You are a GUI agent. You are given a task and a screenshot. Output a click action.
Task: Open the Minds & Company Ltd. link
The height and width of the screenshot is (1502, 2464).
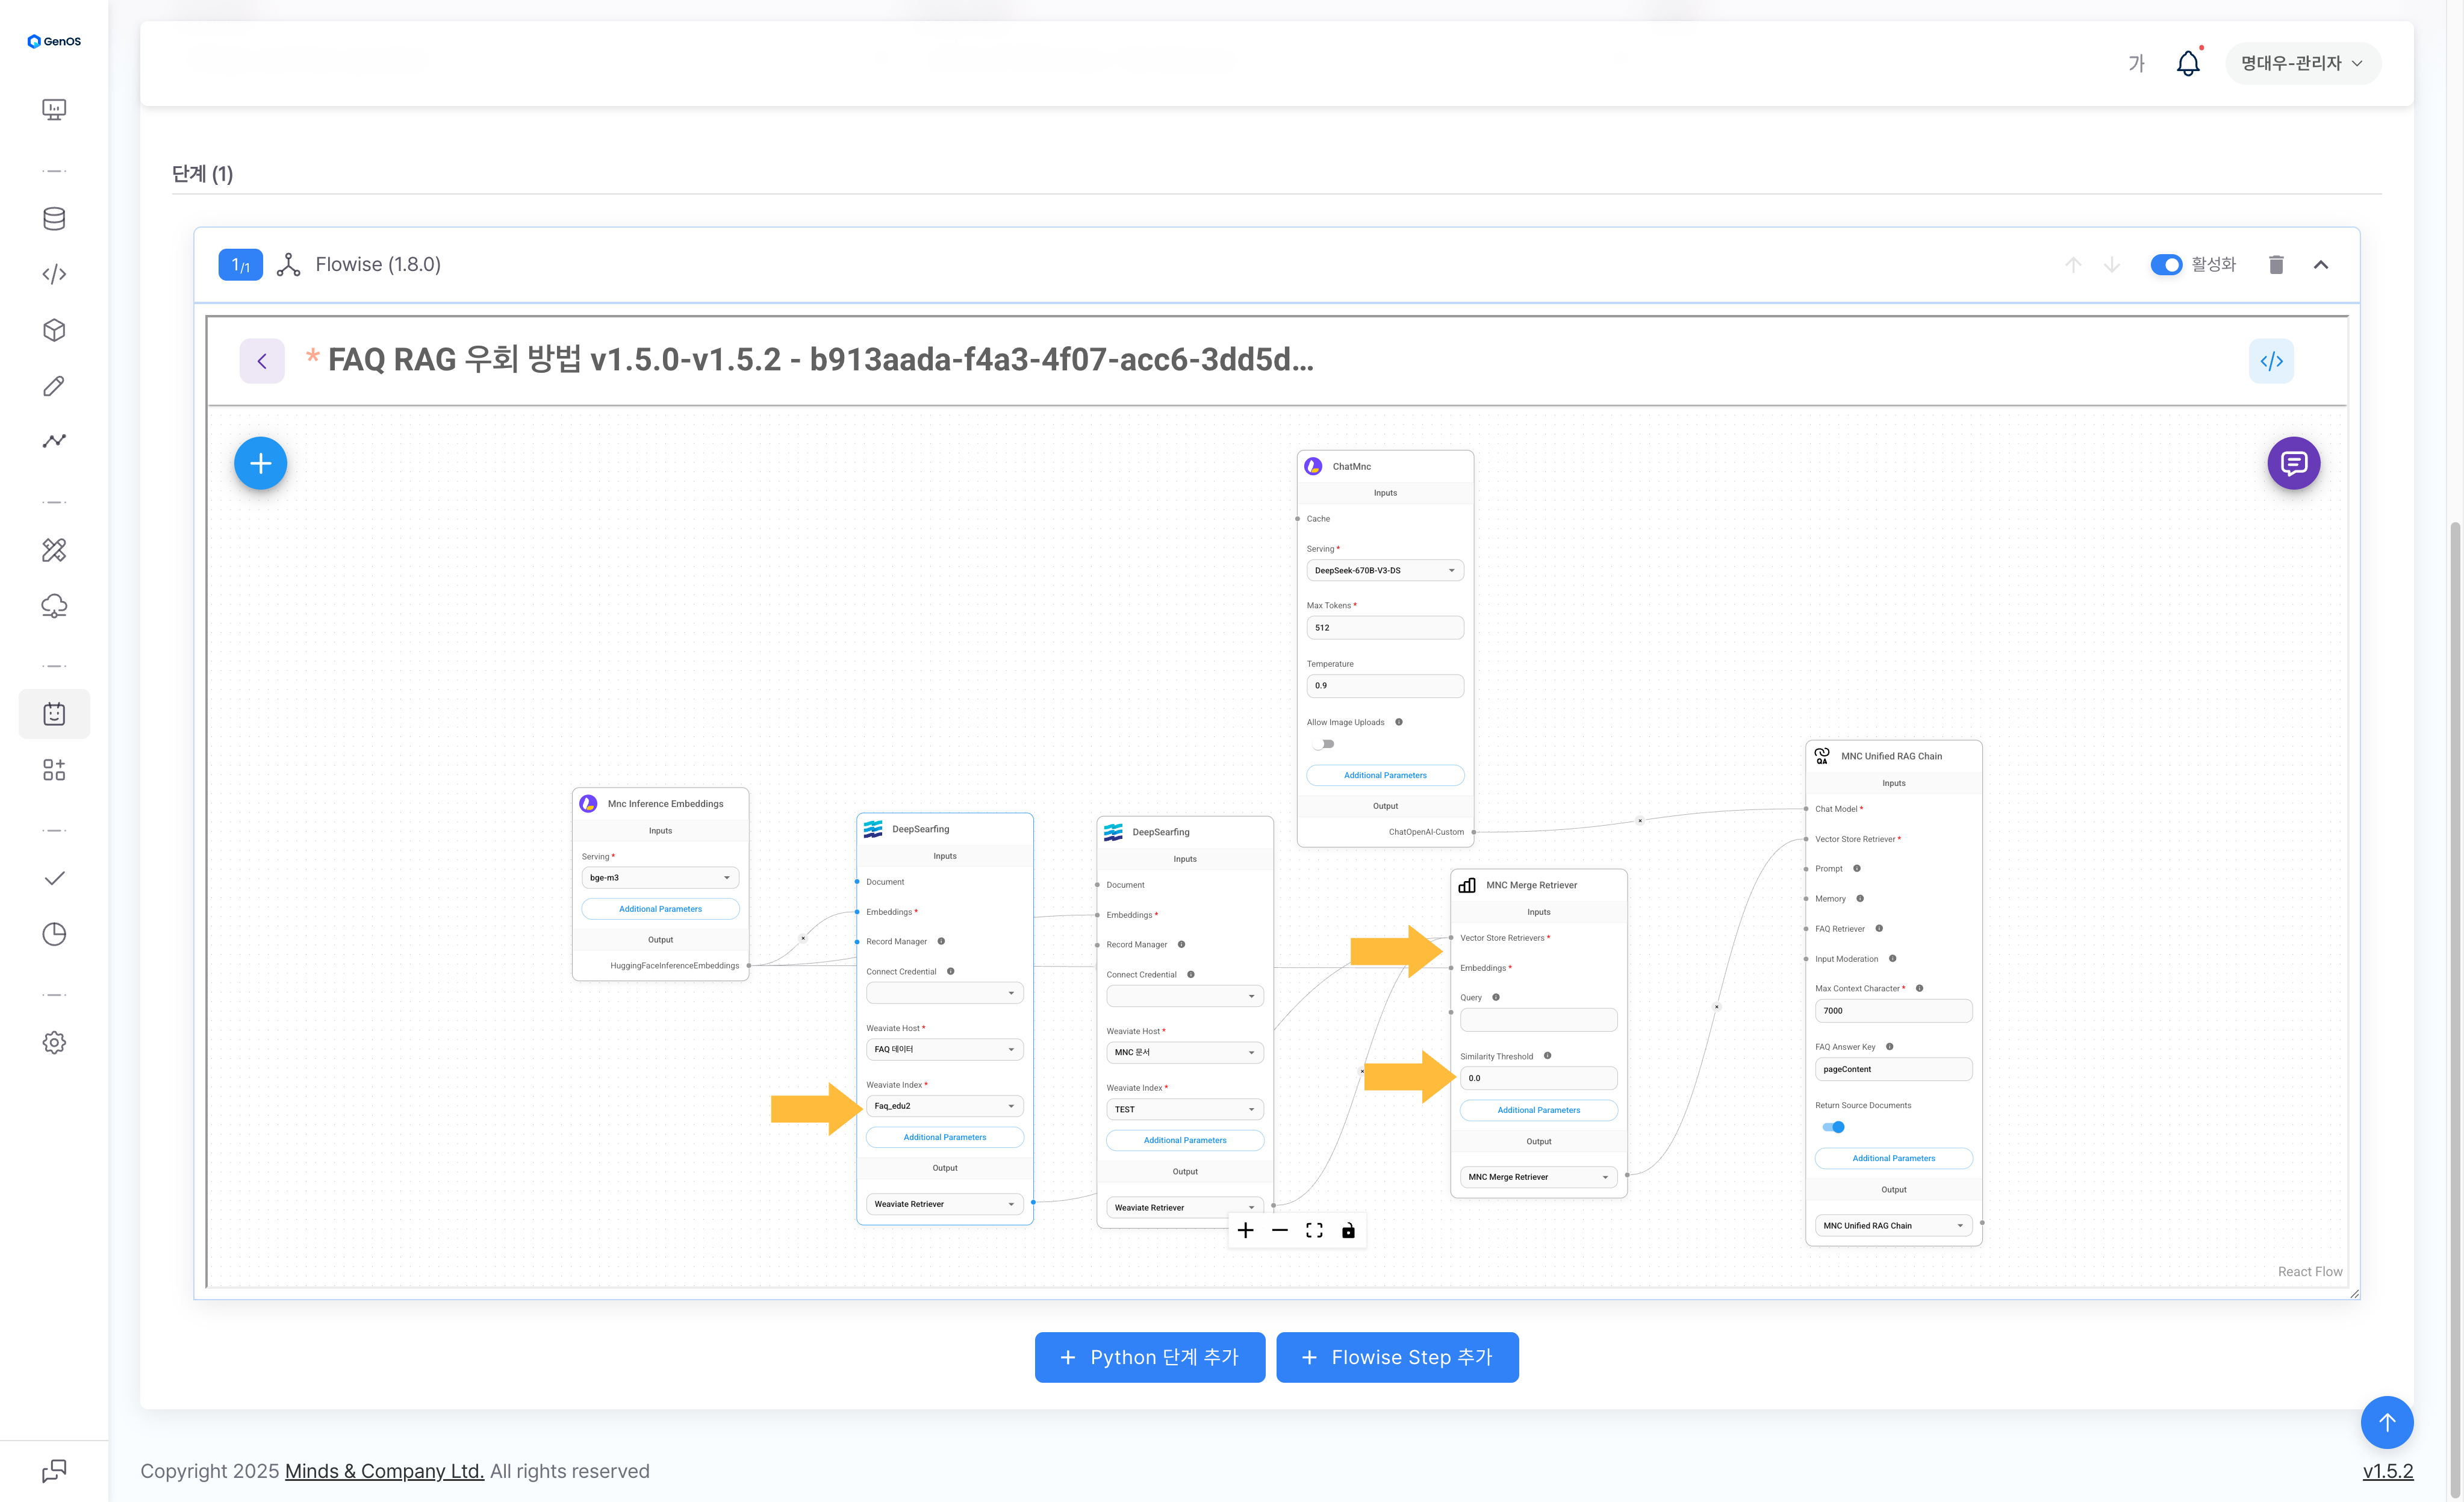coord(384,1471)
